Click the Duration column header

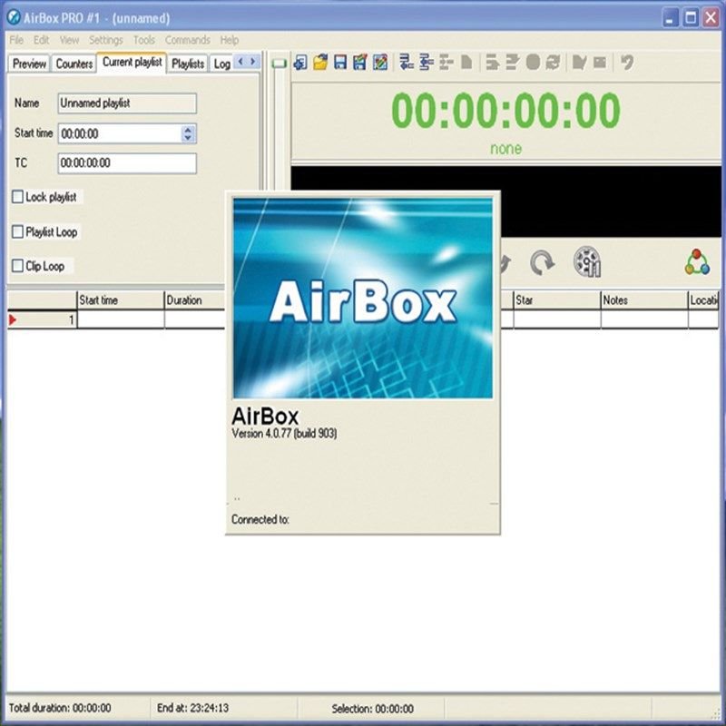194,300
